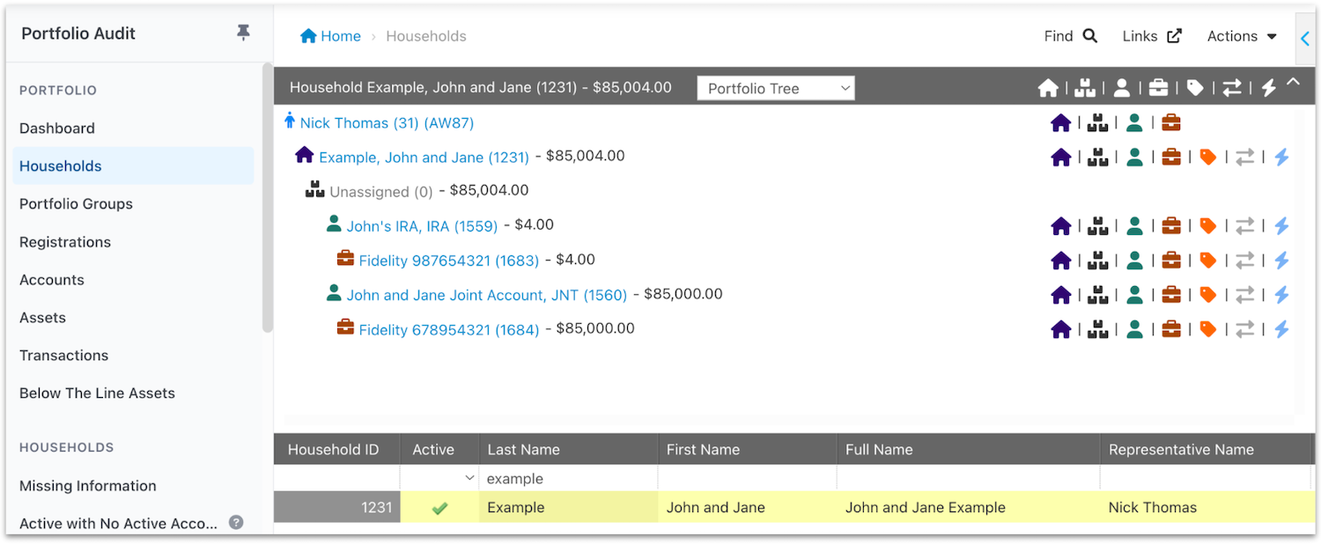Click lightning icon in John and Jane Joint Account row

coord(1282,295)
